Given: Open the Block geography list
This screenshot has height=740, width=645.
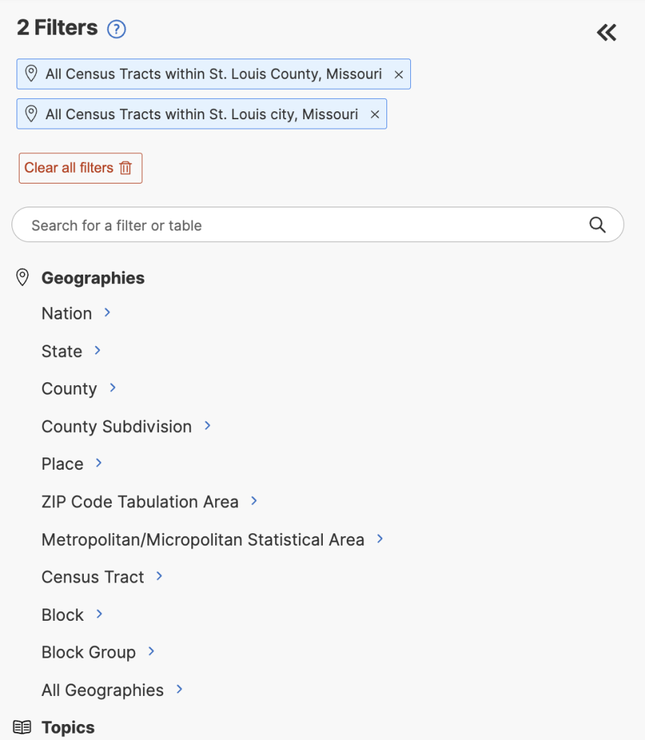Looking at the screenshot, I should pos(63,615).
